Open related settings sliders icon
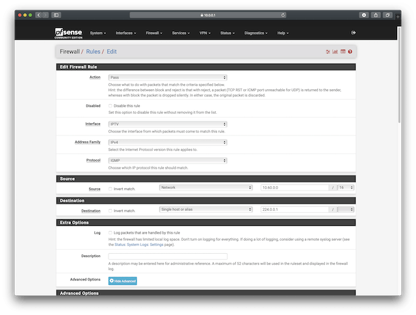This screenshot has height=315, width=416. coord(328,51)
